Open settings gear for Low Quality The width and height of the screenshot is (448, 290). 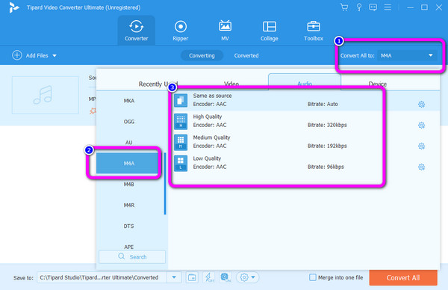click(x=421, y=167)
